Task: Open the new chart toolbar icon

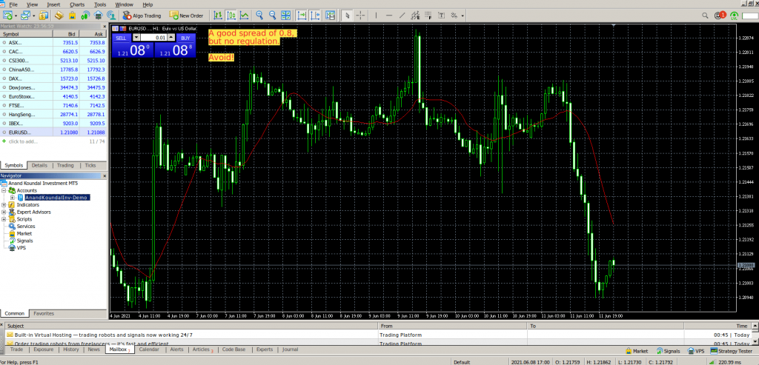Action: pyautogui.click(x=6, y=16)
